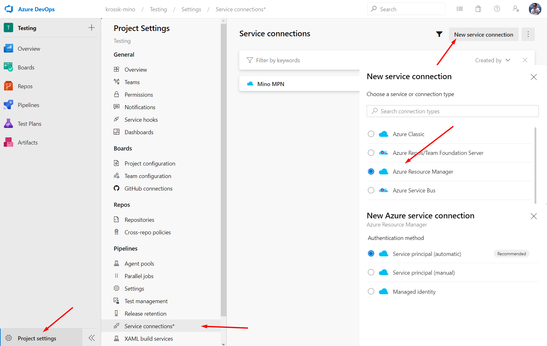Toggle the filter funnel icon

click(x=439, y=34)
